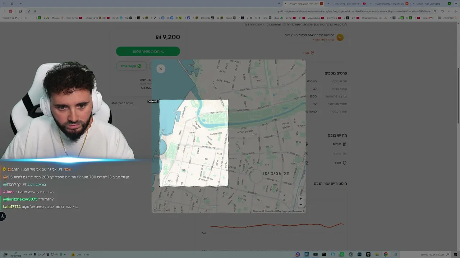Click the gold views badge icon
The width and height of the screenshot is (460, 258).
(x=340, y=37)
